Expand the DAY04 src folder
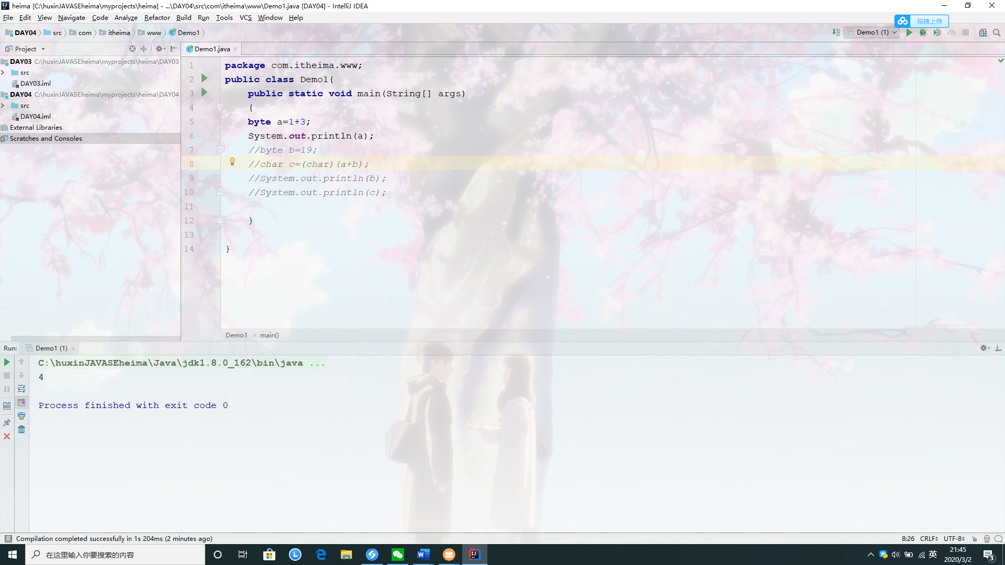The image size is (1005, 565). click(3, 105)
